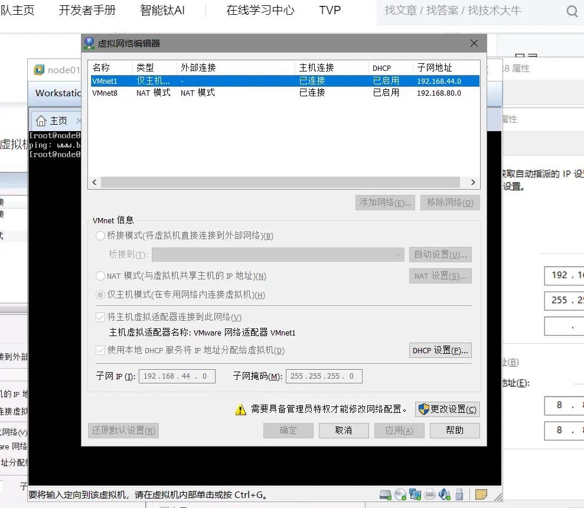
Task: Click the yellow admin warning triangle icon
Action: tap(240, 409)
